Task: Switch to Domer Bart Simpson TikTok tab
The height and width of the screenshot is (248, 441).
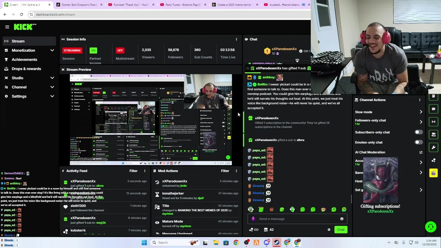Action: coord(79,5)
